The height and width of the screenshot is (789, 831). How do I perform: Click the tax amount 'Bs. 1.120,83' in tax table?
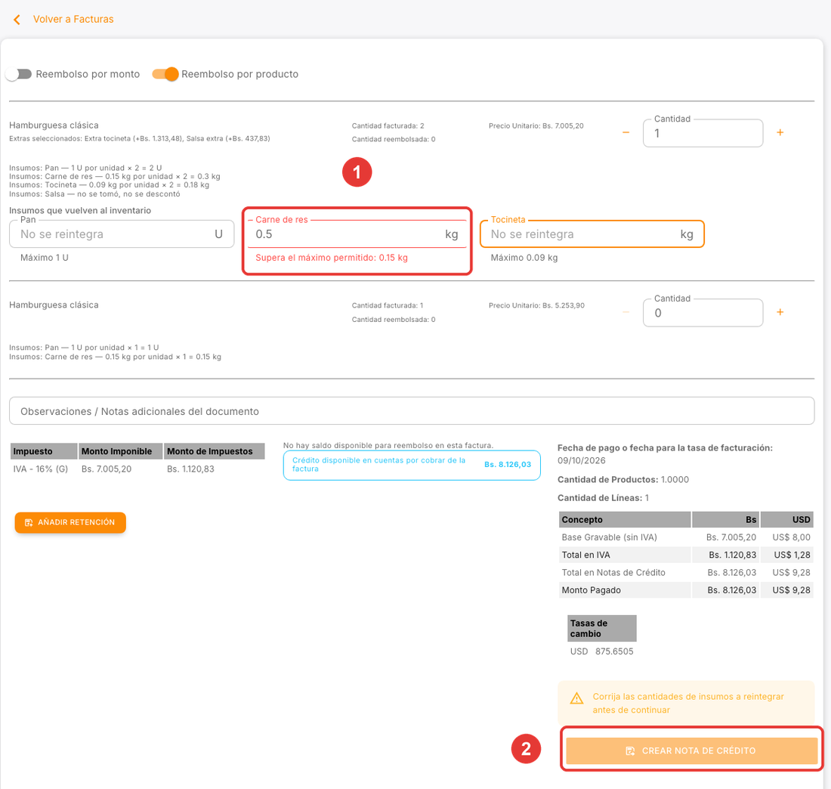pos(191,469)
